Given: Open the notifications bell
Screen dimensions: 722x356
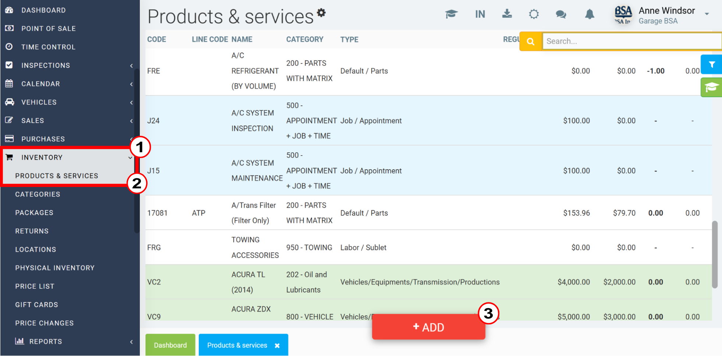Looking at the screenshot, I should point(590,14).
